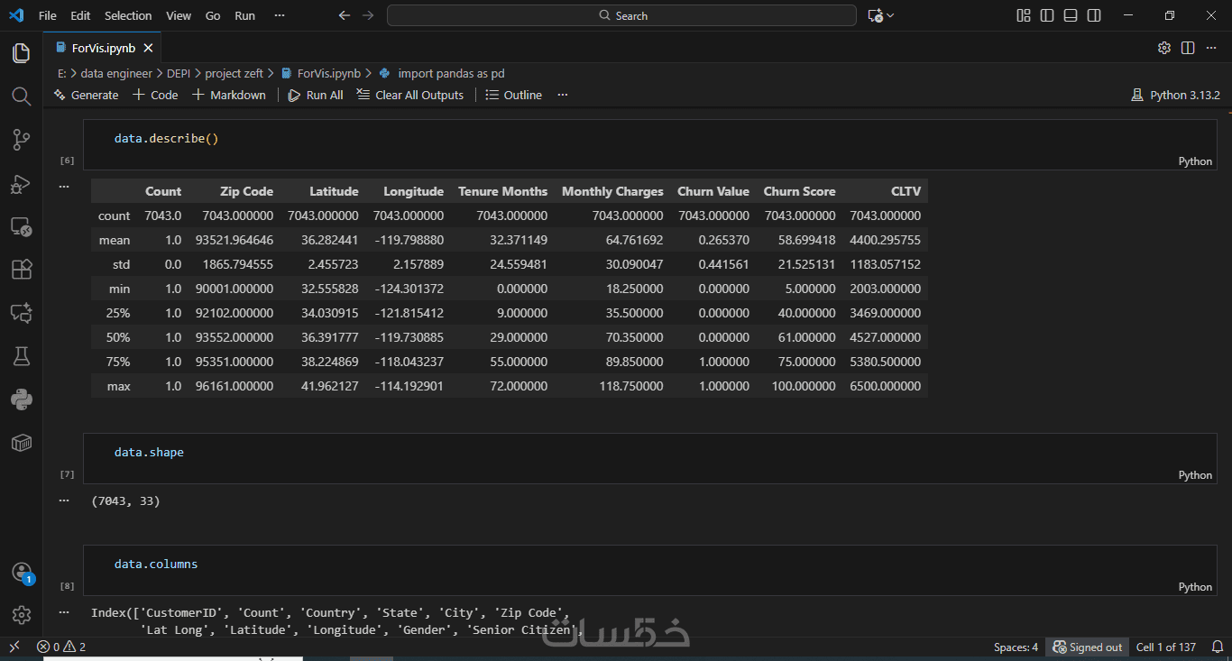Open the Explorer view in activity bar

[x=21, y=53]
